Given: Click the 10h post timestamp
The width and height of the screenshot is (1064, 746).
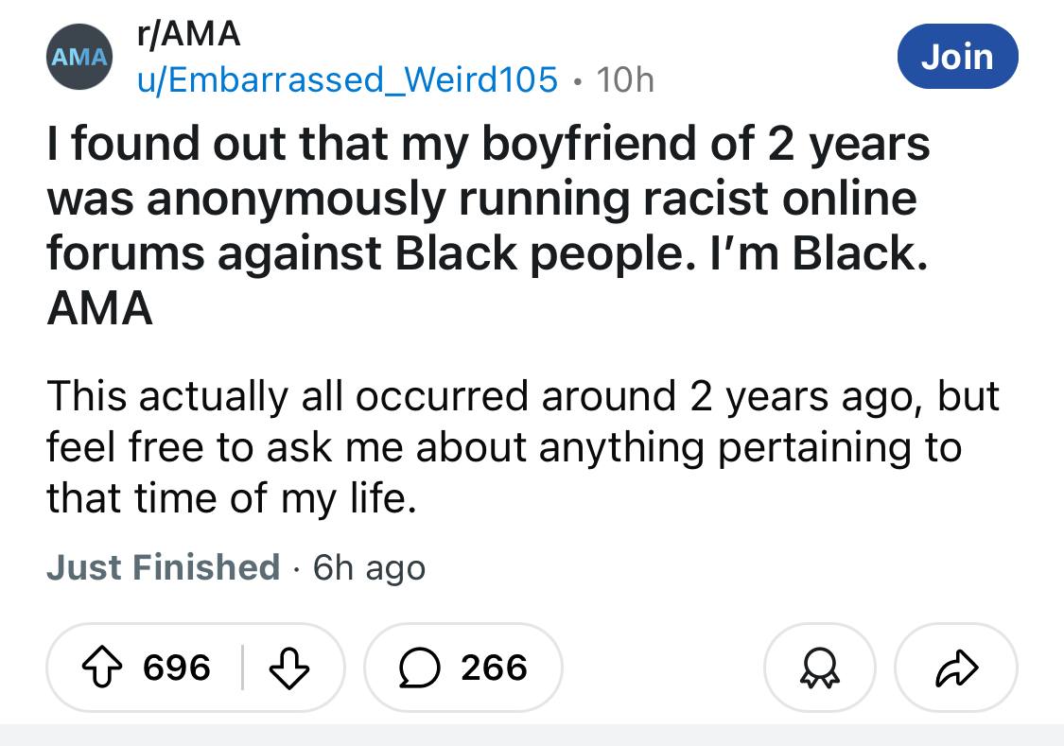Looking at the screenshot, I should (625, 80).
